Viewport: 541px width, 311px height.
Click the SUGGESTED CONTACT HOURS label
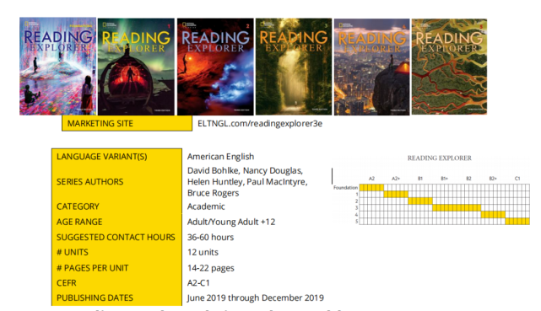coord(116,238)
